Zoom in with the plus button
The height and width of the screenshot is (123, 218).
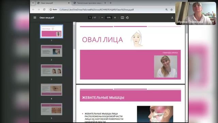(x=115, y=17)
